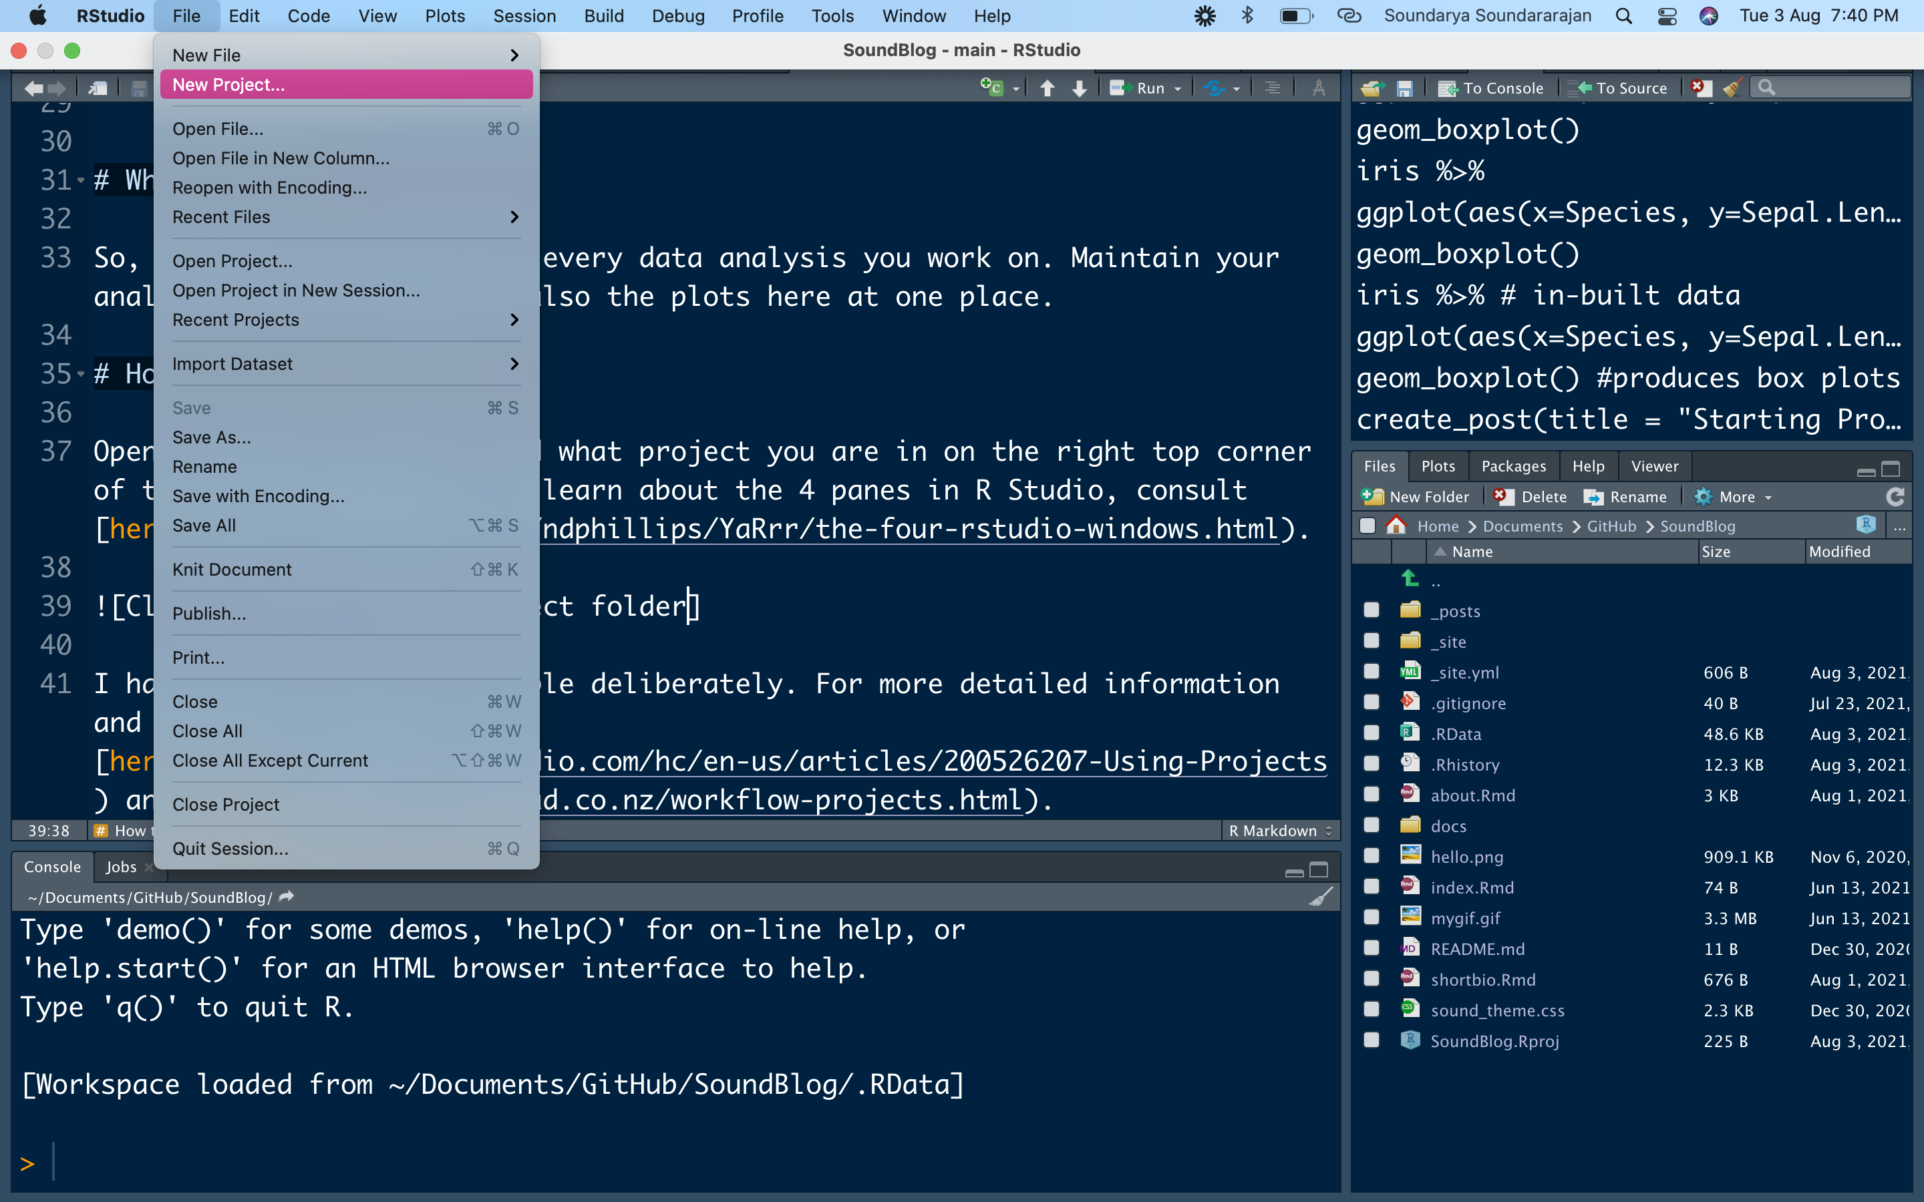Refresh the file listing icon
Viewport: 1924px width, 1202px height.
pos(1895,497)
